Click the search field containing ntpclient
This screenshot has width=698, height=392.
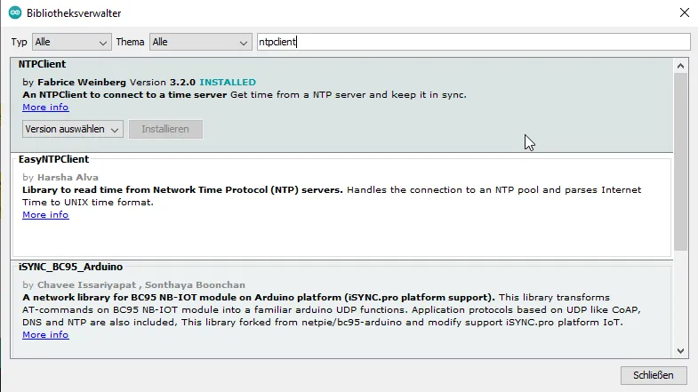pos(471,42)
